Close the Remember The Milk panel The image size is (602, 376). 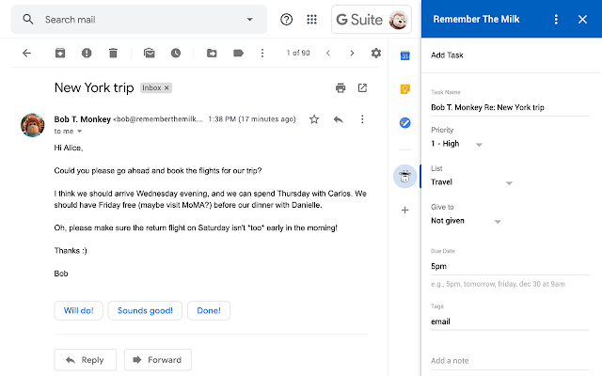(x=582, y=19)
